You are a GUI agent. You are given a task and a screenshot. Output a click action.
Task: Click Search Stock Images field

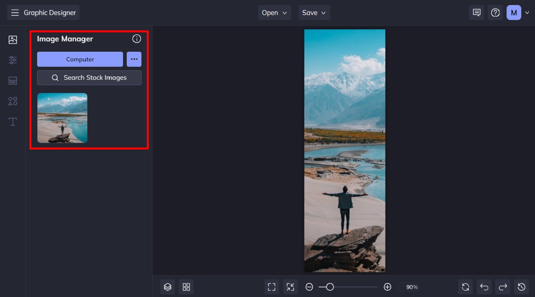89,77
